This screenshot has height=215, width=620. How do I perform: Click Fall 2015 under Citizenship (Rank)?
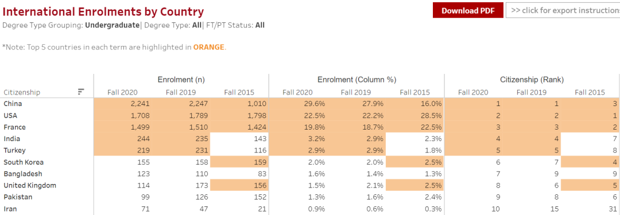590,92
